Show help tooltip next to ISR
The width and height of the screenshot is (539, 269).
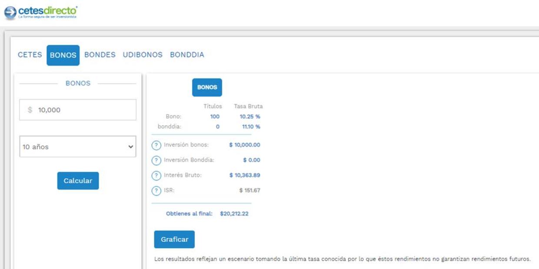pos(156,191)
